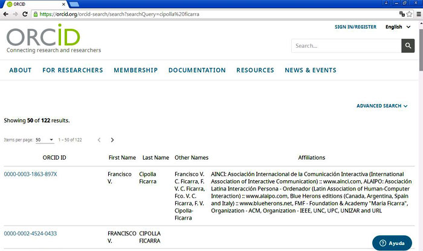The image size is (423, 251).
Task: Open a new browser tab
Action: coord(74,4)
